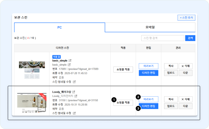Click edit icon beside Lovely_디자인이지 subtitle
Screen dimensions: 209x129
(x=76, y=96)
